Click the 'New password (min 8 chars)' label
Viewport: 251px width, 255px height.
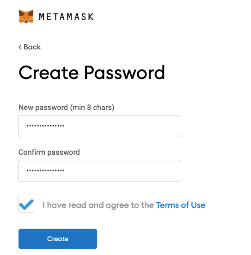point(67,108)
